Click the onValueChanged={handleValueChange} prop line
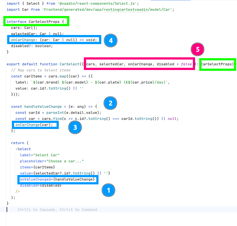Viewport: 237px width, 226px height. 58,179
